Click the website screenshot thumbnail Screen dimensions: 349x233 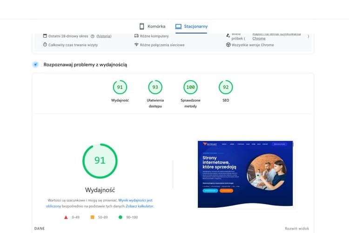(x=245, y=174)
